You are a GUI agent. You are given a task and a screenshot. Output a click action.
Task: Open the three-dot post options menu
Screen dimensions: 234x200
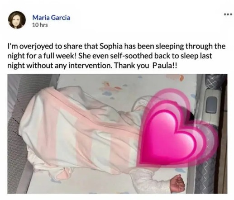228,15
